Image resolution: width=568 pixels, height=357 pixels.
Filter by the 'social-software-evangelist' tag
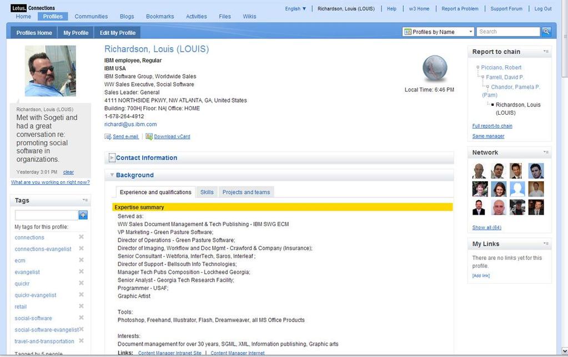tap(47, 329)
